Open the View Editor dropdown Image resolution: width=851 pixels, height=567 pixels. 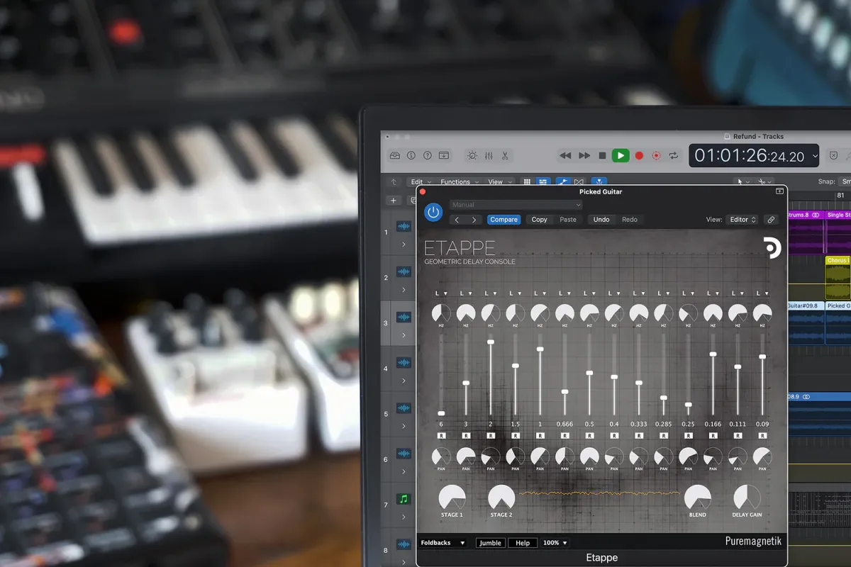742,220
